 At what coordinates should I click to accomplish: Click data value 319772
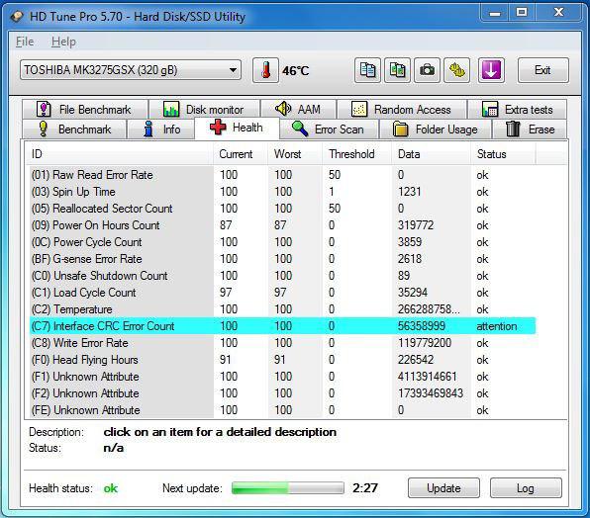click(416, 225)
